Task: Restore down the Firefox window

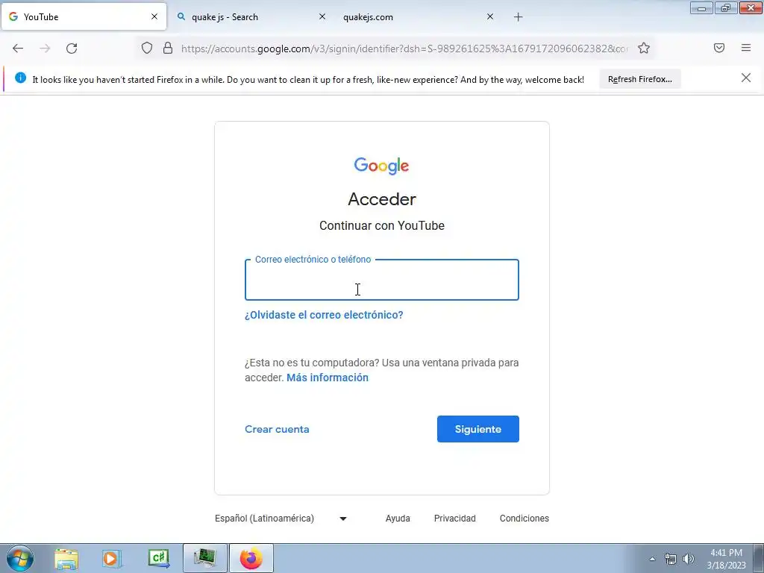Action: coord(726,7)
